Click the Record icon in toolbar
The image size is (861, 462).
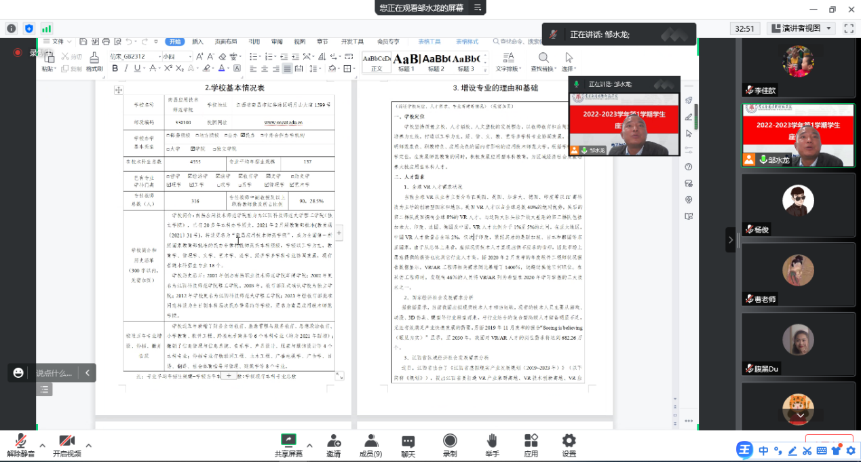pos(449,442)
